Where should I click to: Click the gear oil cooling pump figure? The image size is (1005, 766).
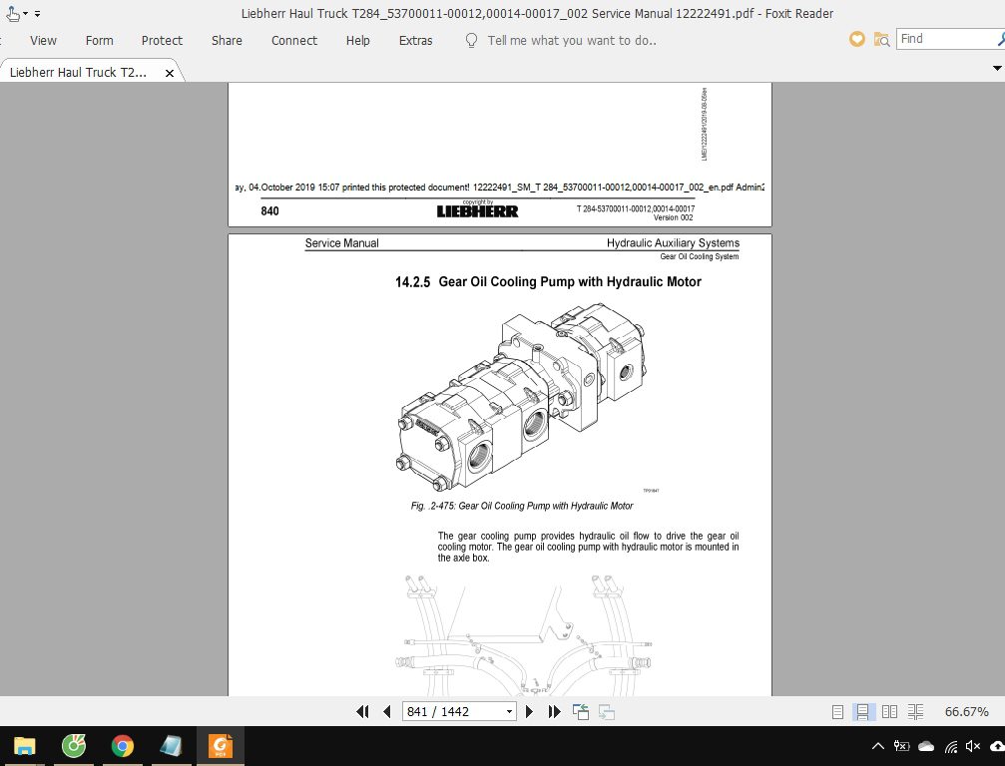tap(522, 397)
